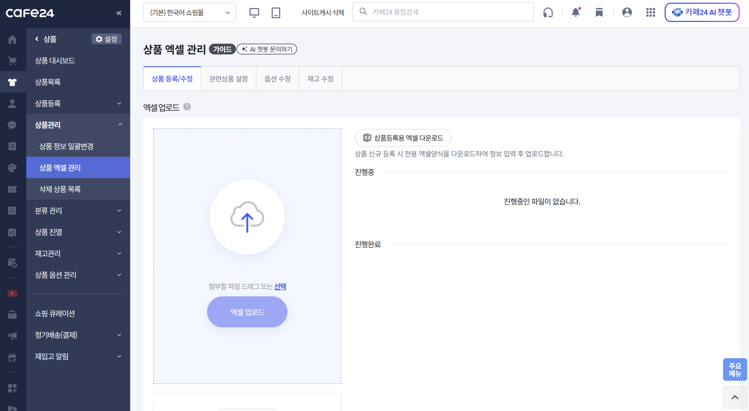Collapse sidebar with double chevron
The image size is (749, 411).
click(x=119, y=13)
